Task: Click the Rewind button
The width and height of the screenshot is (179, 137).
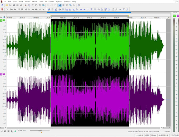Action: (33, 9)
